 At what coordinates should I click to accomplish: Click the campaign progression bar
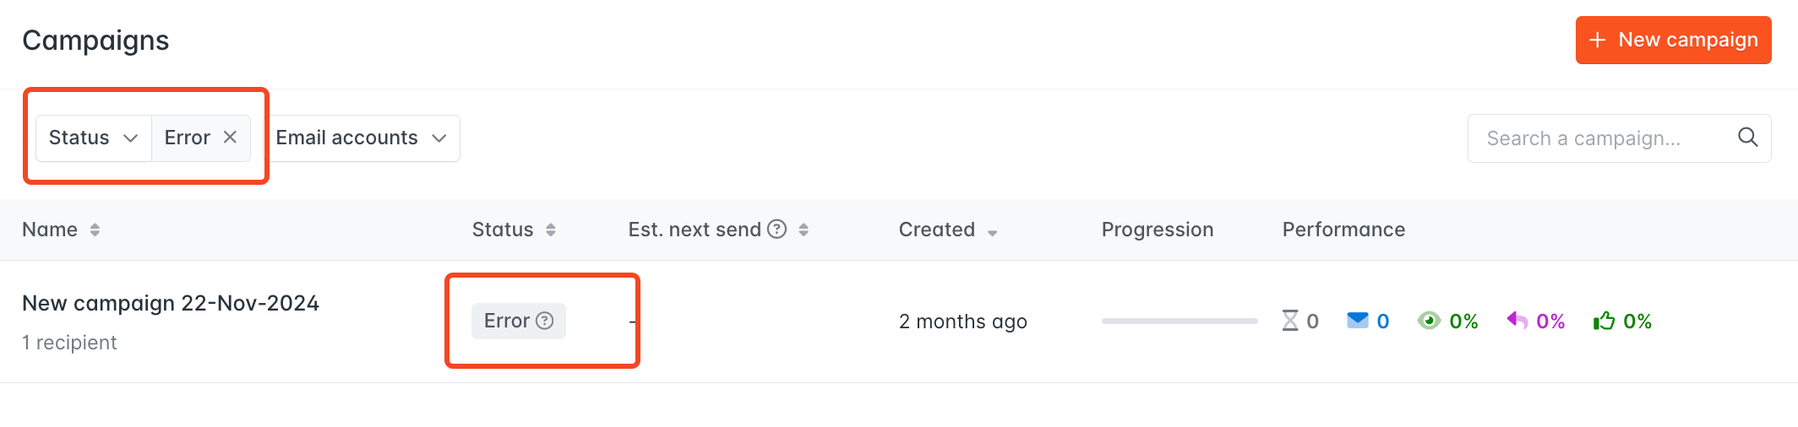(x=1180, y=321)
